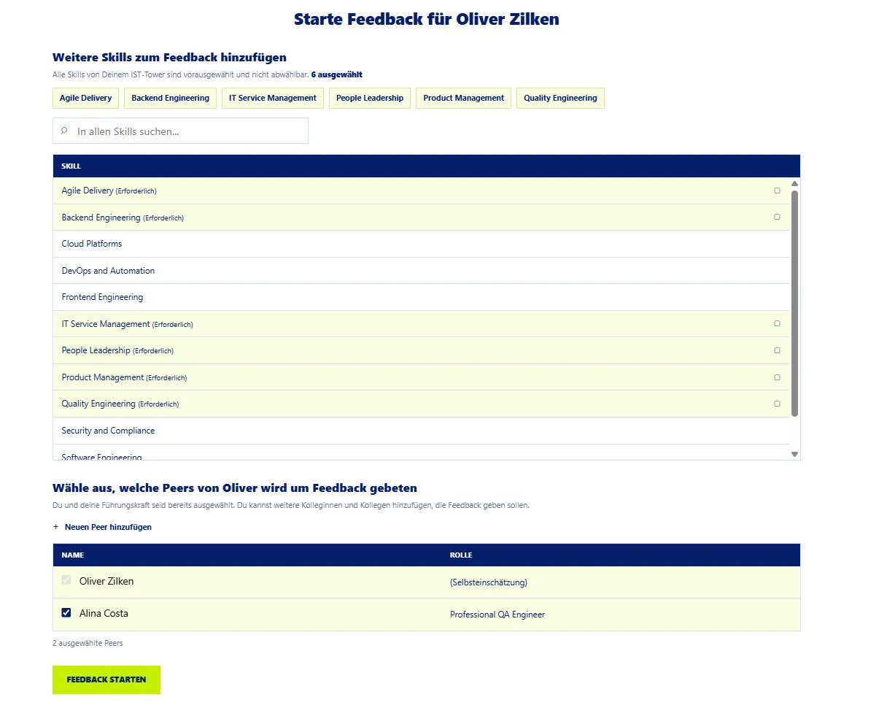The height and width of the screenshot is (724, 895).
Task: Select the Frontend Engineering skill row
Action: pyautogui.click(x=422, y=297)
